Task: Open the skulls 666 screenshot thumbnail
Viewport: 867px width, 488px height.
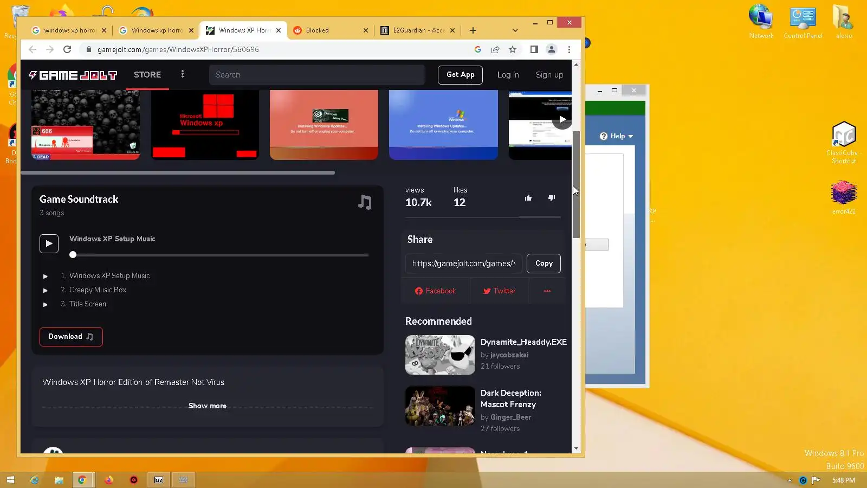Action: [x=86, y=125]
